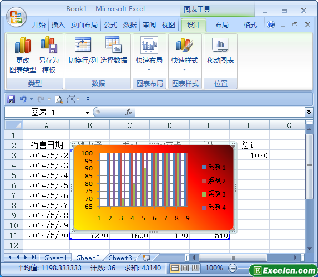Screen dimensions: 318x277
Task: Select column A header
Action: pyautogui.click(x=46, y=125)
